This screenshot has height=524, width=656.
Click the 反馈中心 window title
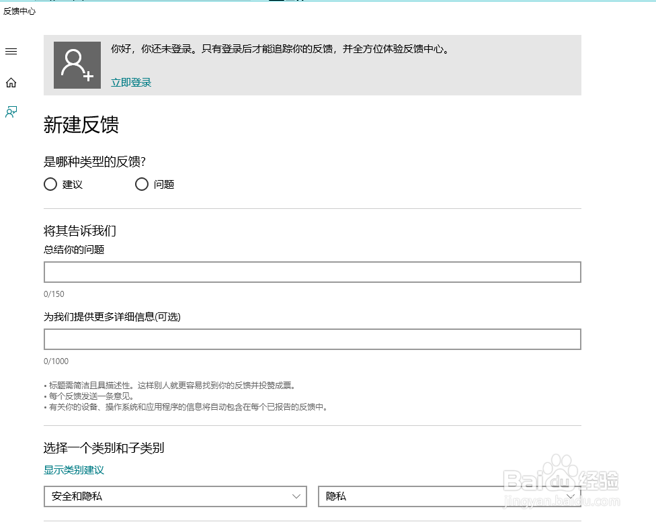(19, 11)
